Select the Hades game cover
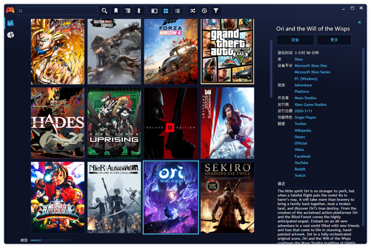This screenshot has height=248, width=371. pos(57,123)
